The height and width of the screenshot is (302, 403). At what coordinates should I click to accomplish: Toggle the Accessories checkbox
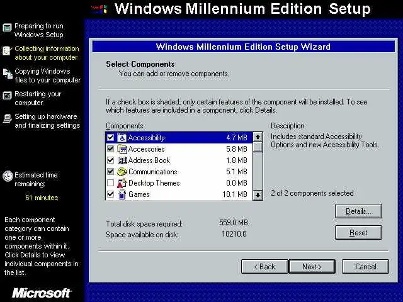[111, 149]
